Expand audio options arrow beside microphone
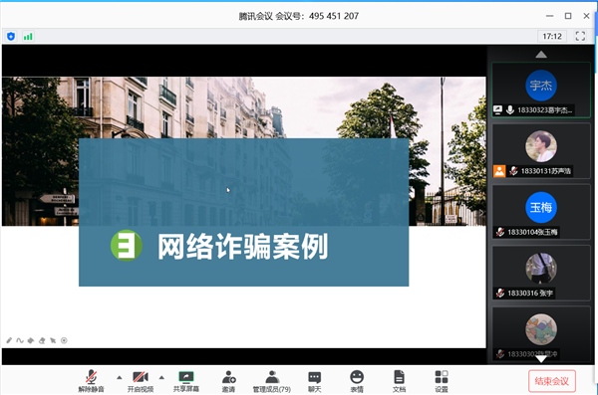 click(120, 377)
